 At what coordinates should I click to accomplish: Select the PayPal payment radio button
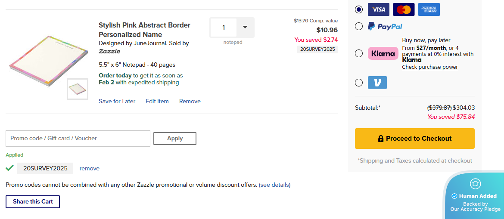[359, 27]
